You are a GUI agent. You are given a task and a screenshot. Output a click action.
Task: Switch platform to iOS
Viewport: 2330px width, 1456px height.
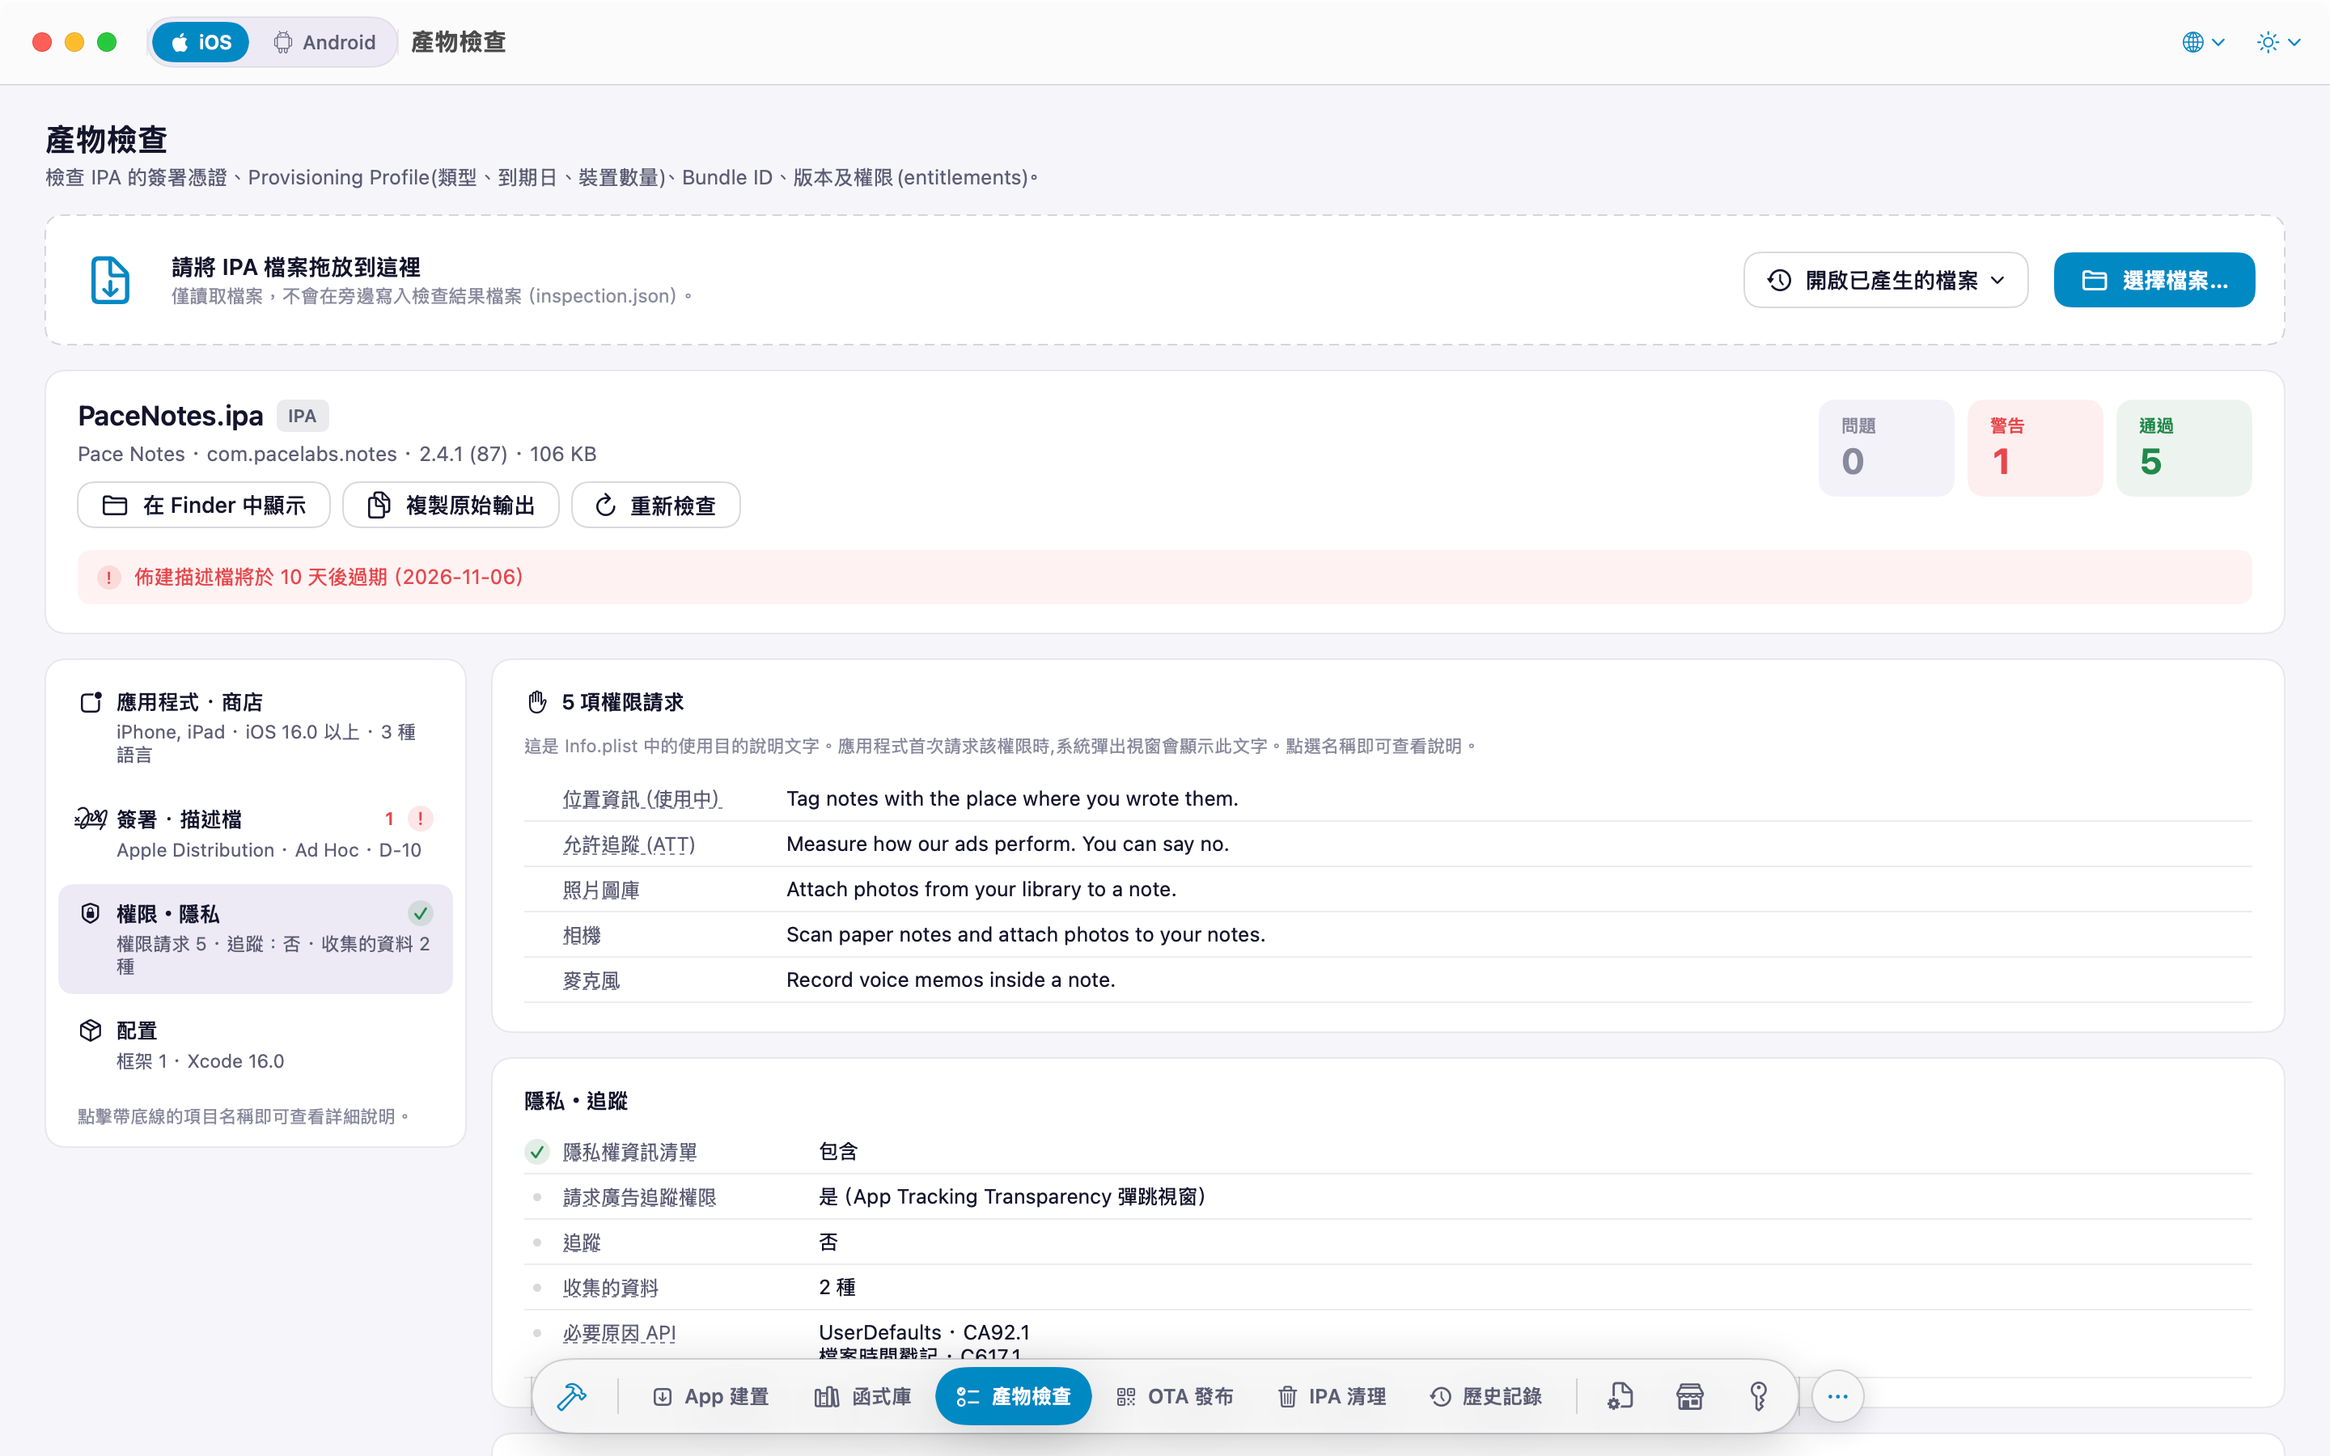click(x=201, y=42)
